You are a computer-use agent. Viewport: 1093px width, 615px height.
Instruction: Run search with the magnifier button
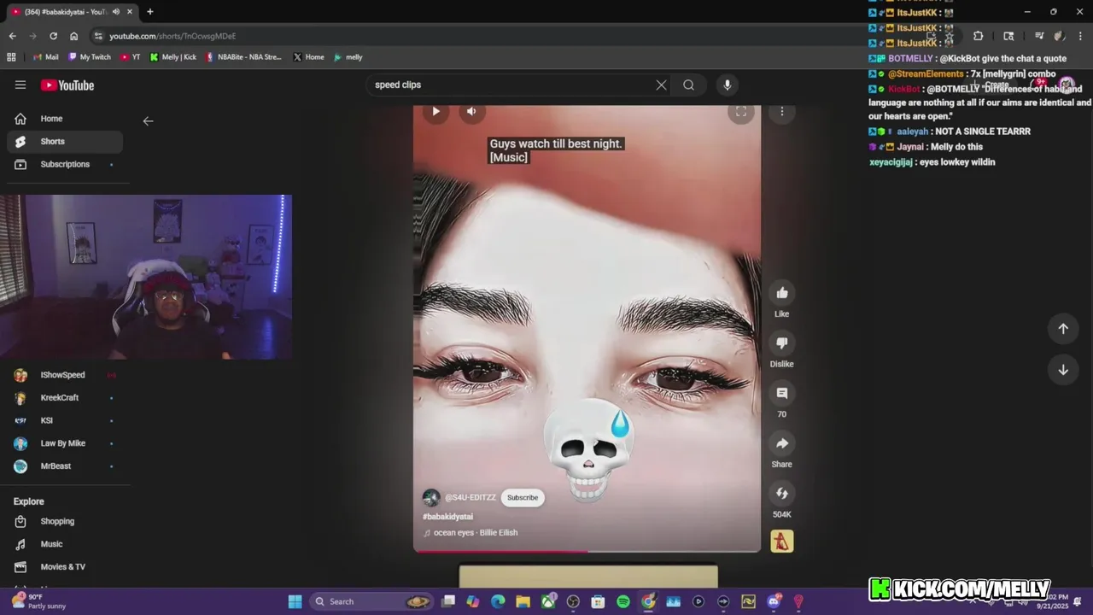tap(688, 85)
